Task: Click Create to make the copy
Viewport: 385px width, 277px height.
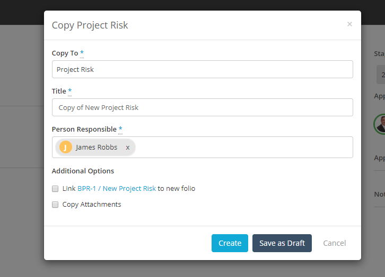Action: click(230, 243)
